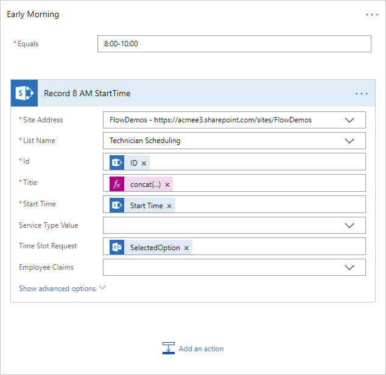Click the Equals label
This screenshot has width=386, height=375.
click(28, 44)
